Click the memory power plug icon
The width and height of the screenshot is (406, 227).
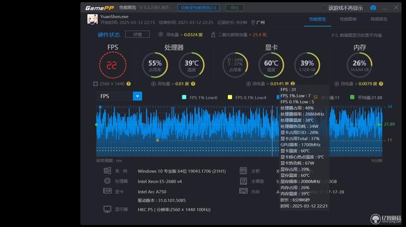click(x=336, y=84)
